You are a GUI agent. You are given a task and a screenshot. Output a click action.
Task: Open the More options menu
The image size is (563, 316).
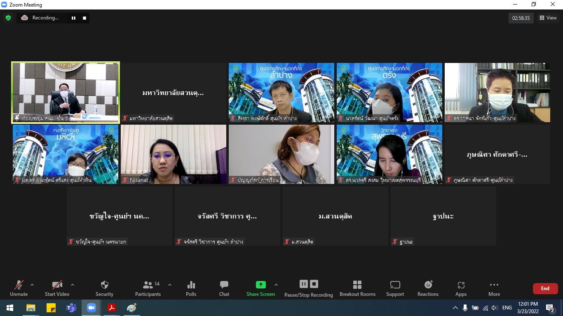click(x=494, y=288)
